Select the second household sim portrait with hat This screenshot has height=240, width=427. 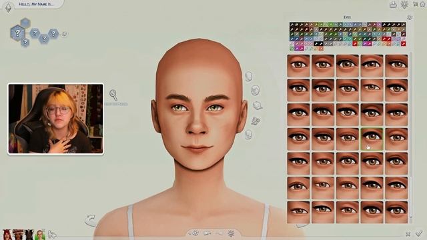coord(18,235)
